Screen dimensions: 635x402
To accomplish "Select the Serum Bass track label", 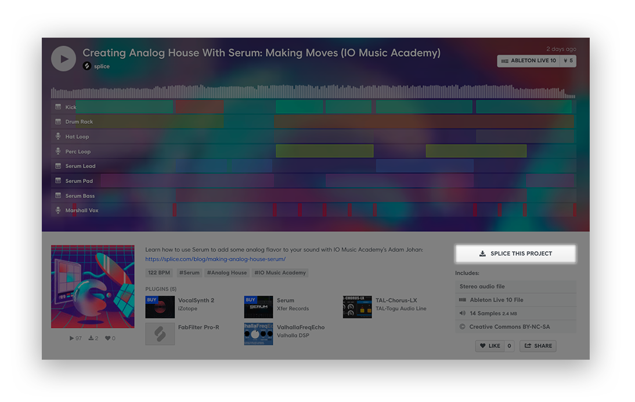I will click(80, 196).
